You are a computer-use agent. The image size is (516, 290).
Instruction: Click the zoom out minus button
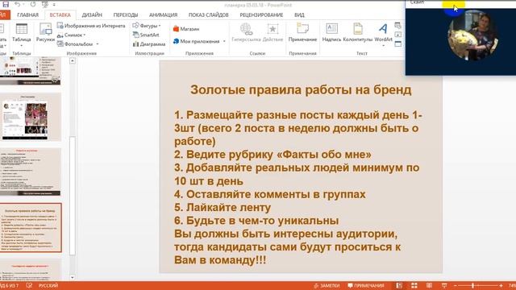(x=455, y=286)
